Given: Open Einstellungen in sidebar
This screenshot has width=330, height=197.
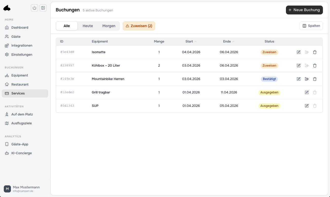Looking at the screenshot, I should pyautogui.click(x=25, y=54).
